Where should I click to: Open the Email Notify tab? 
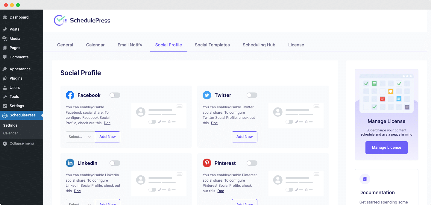click(x=130, y=45)
